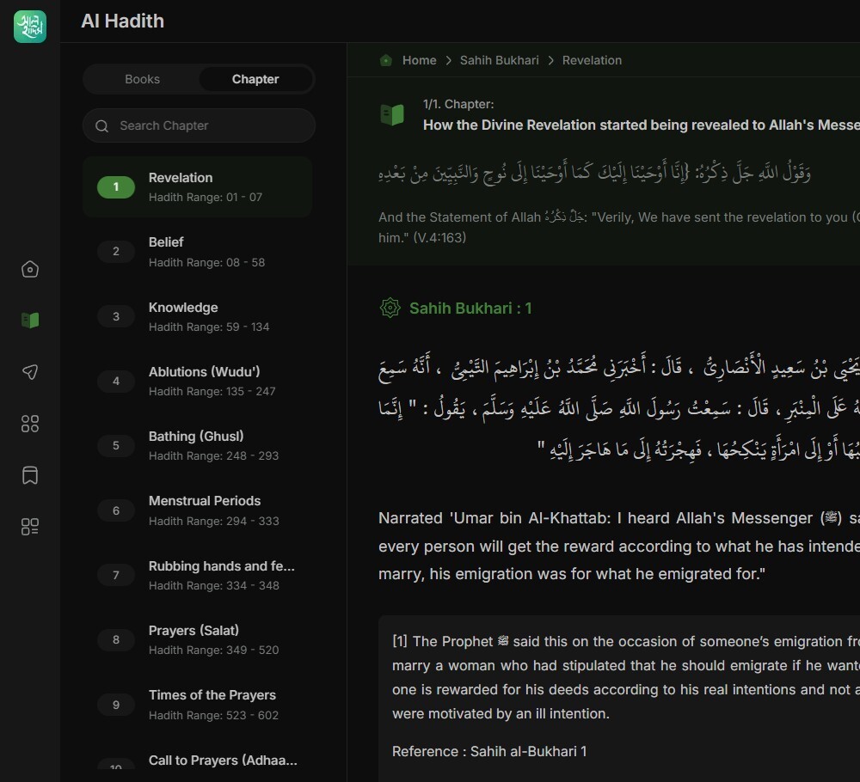Image resolution: width=860 pixels, height=782 pixels.
Task: Open the Prayers (Salat) chapter
Action: coord(198,639)
